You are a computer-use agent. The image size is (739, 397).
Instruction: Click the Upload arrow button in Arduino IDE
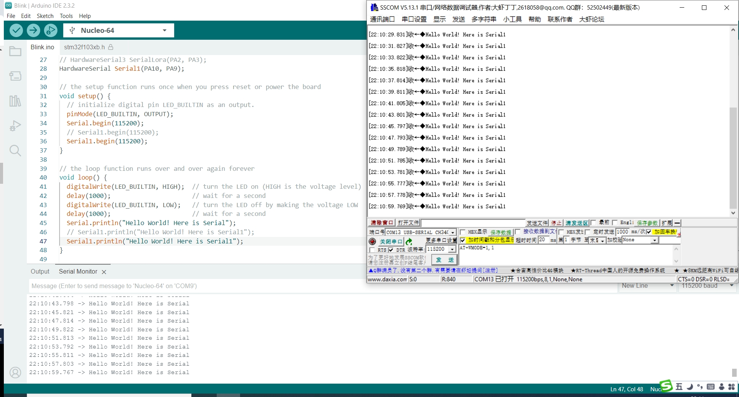point(33,30)
